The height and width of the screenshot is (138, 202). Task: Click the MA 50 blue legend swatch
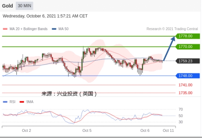pos(54,29)
